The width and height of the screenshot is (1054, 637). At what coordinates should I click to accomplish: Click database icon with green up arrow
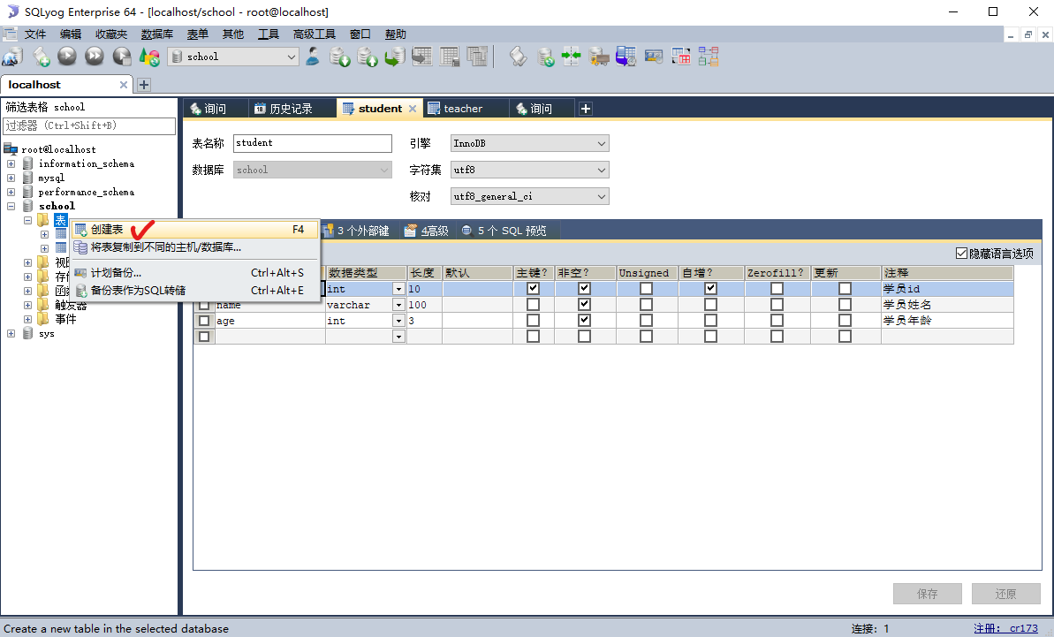[367, 57]
